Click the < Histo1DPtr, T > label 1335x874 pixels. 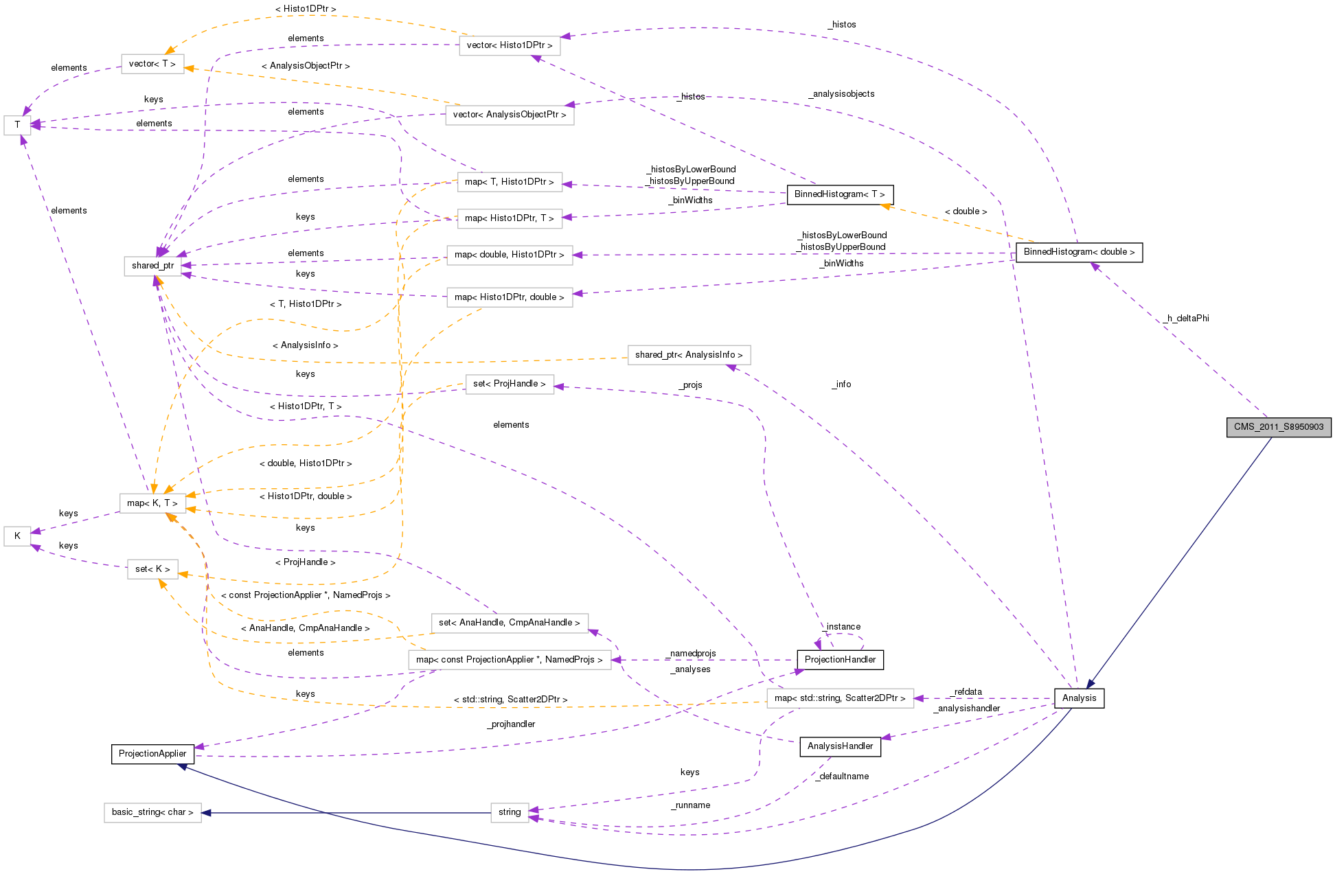click(306, 406)
